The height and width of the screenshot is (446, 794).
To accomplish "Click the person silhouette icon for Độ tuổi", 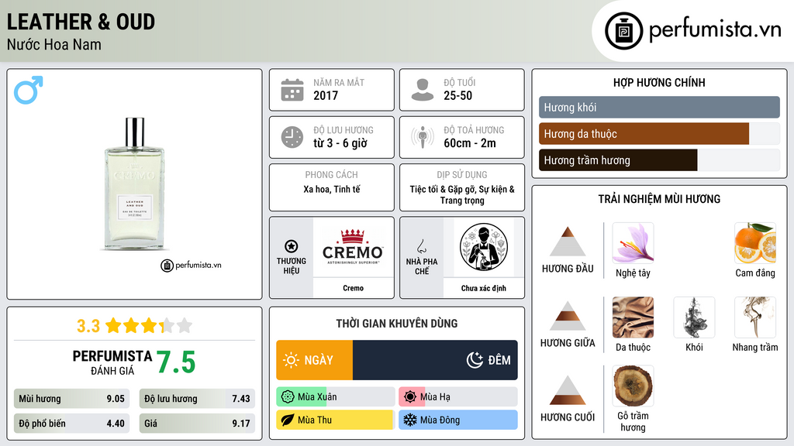I will click(x=423, y=90).
